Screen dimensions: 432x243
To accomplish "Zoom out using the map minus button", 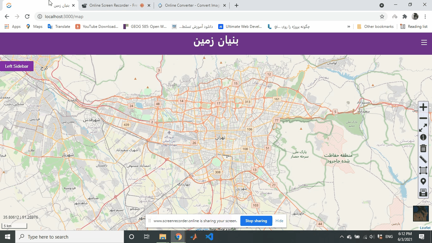I will coord(423,118).
